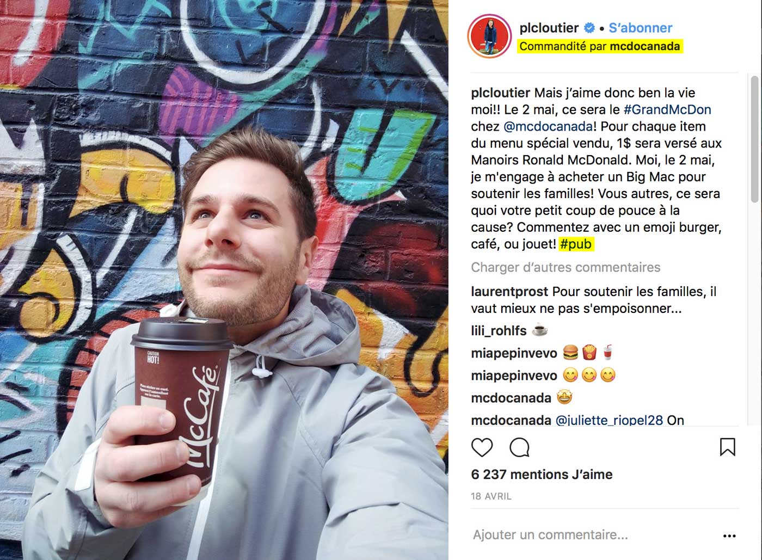Click the verified badge next to plcloutier
The width and height of the screenshot is (762, 560).
(x=589, y=28)
